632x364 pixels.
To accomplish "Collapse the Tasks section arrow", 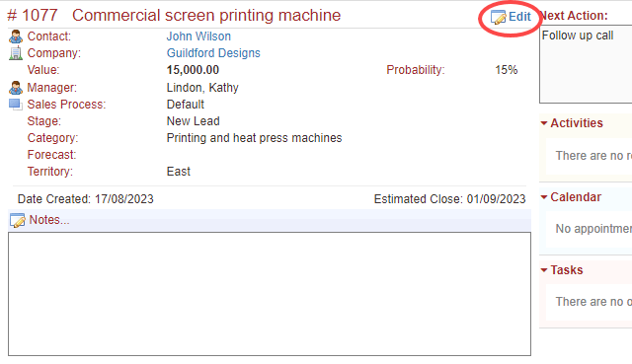I will click(544, 270).
